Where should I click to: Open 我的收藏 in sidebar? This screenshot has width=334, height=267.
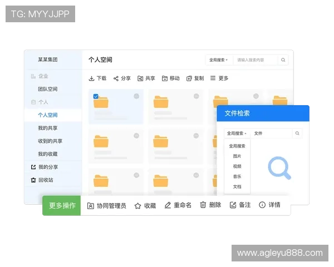(x=48, y=154)
